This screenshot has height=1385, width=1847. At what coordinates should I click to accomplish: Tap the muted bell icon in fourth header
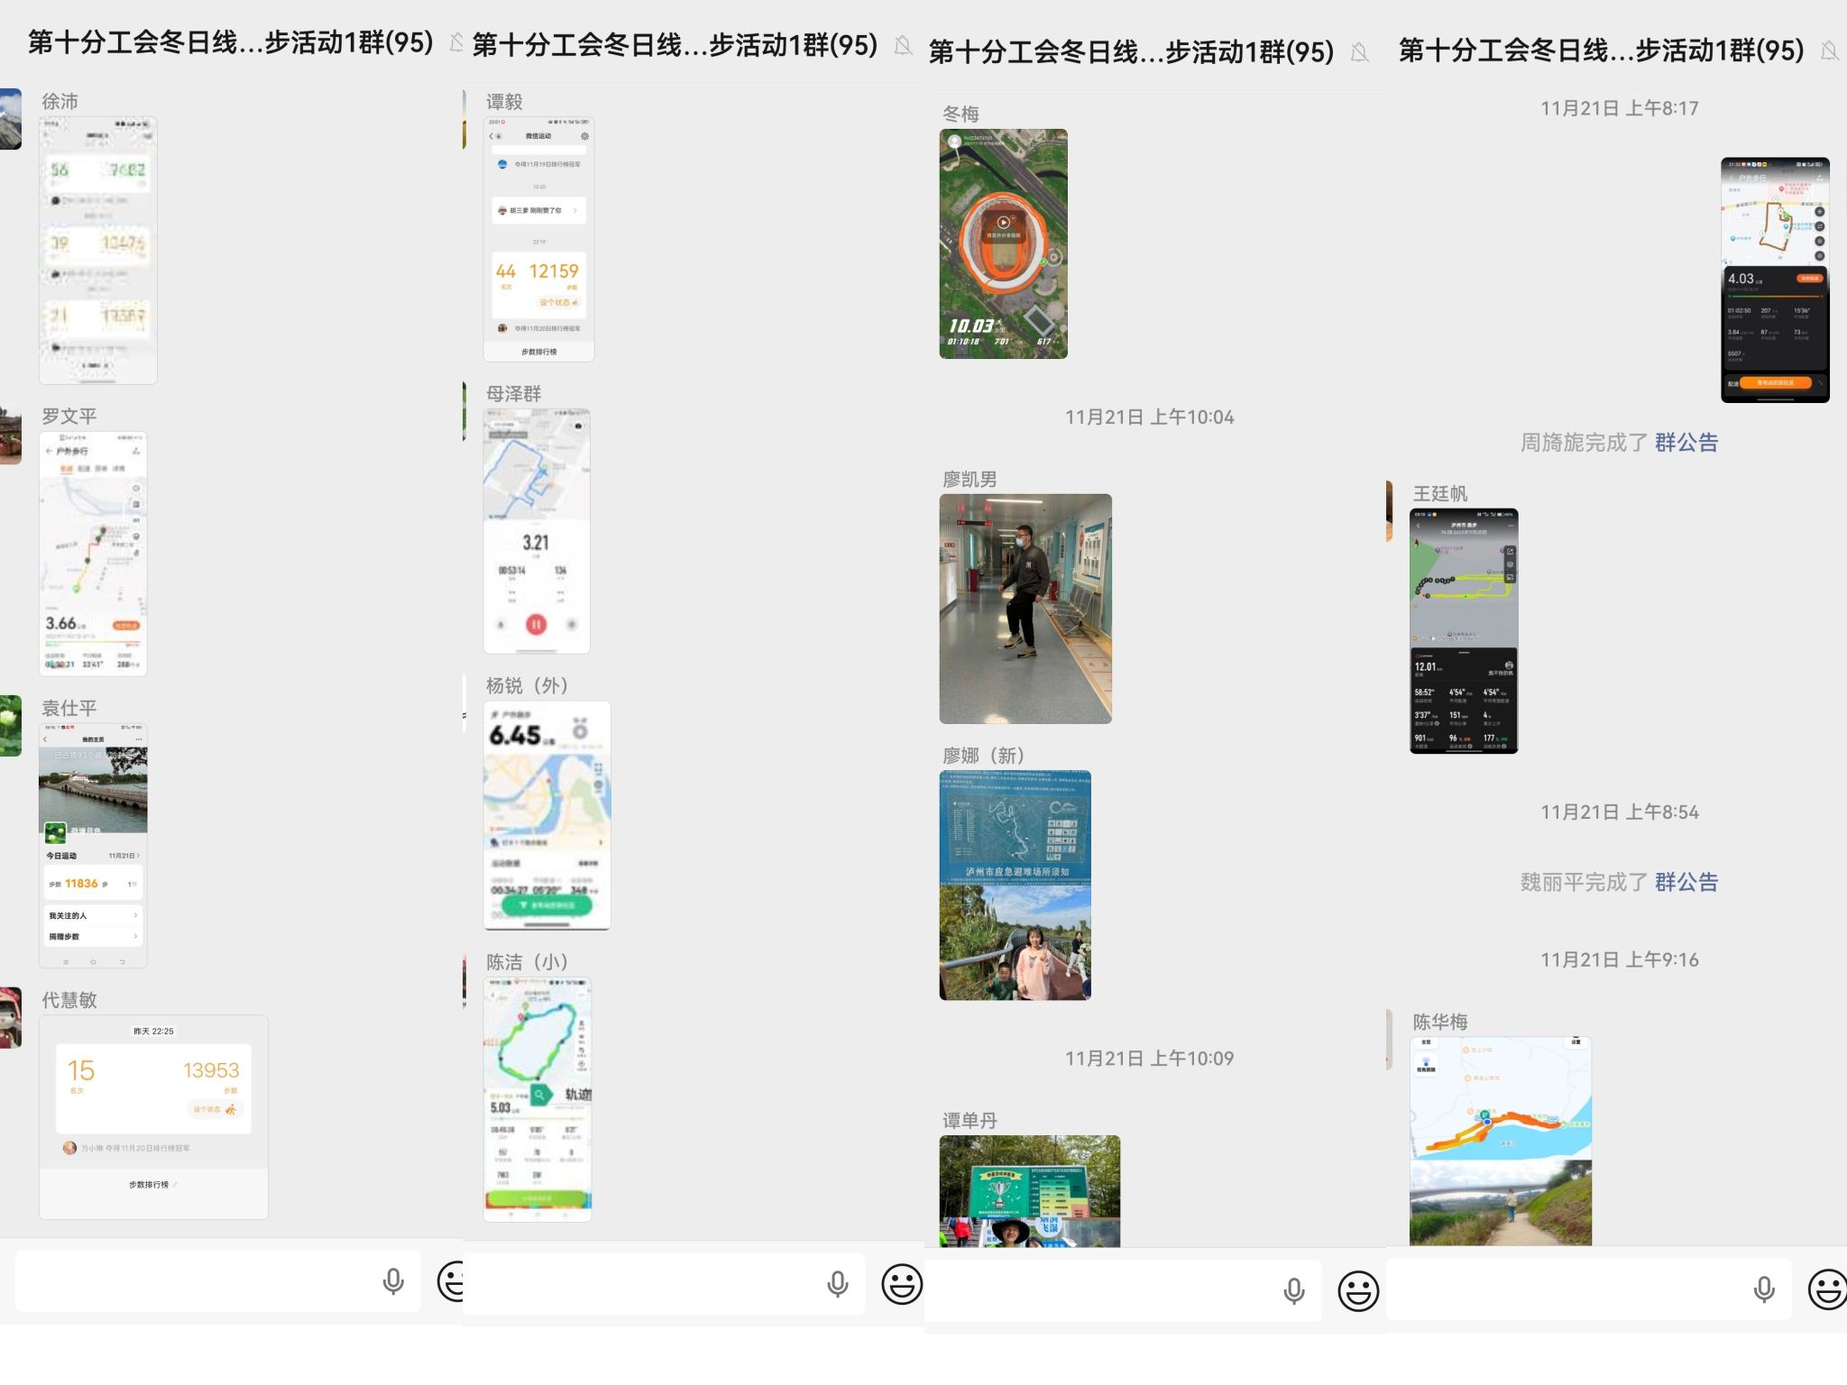(x=1830, y=50)
